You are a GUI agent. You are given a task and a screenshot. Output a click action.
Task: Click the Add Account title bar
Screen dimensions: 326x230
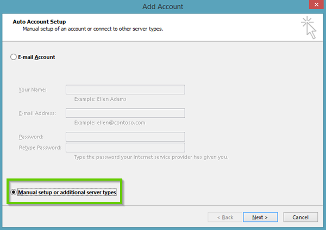point(162,6)
